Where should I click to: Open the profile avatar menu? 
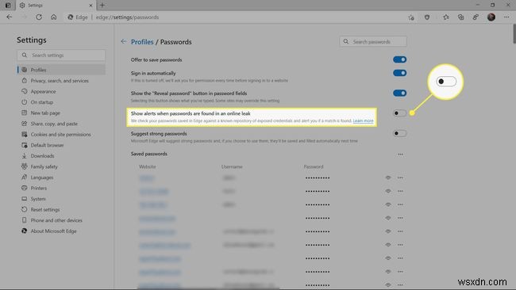coord(491,17)
